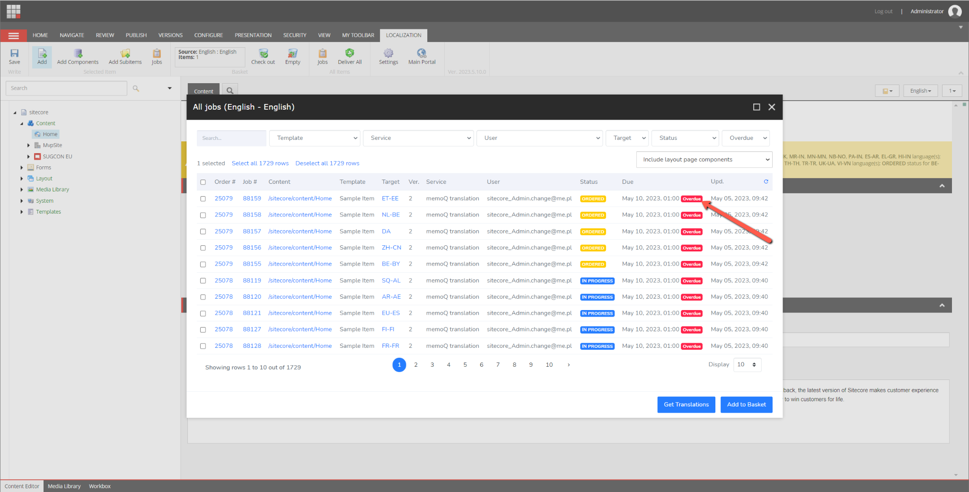The image size is (969, 492).
Task: Expand the Templates tree node
Action: (22, 212)
